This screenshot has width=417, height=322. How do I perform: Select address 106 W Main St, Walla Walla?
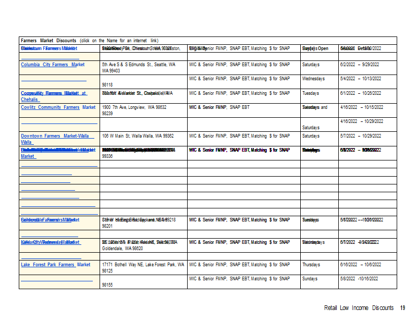138,136
